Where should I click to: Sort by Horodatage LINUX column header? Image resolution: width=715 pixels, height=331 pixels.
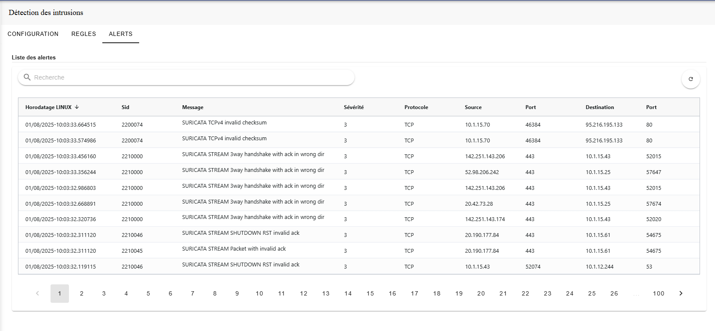[x=48, y=107]
